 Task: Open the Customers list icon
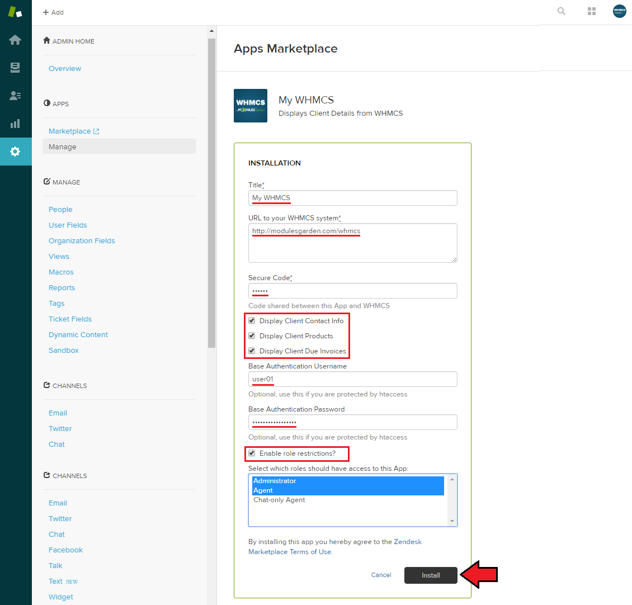click(x=15, y=96)
